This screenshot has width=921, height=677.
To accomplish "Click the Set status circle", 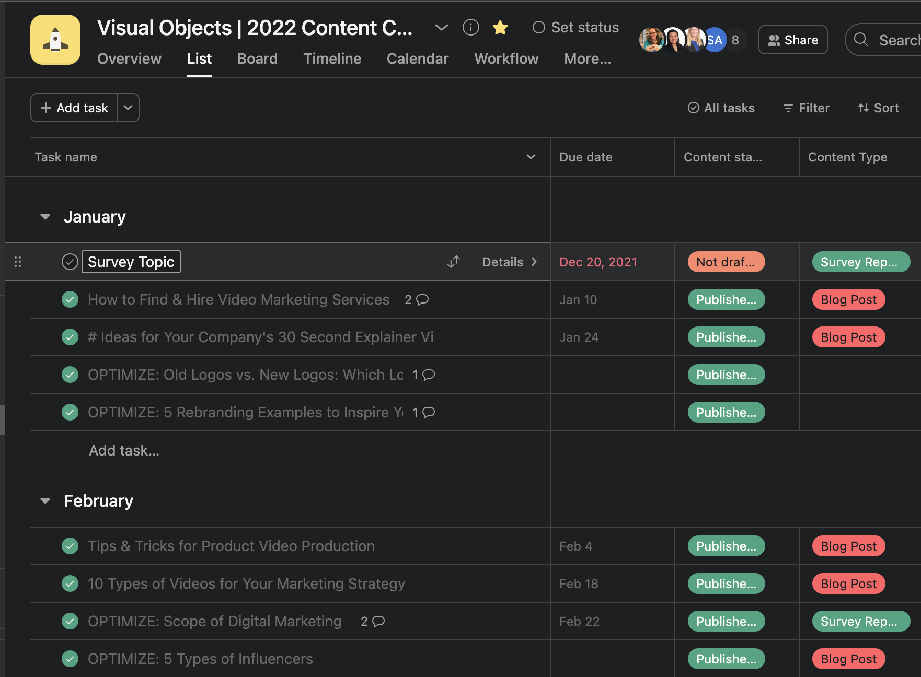I will click(538, 27).
